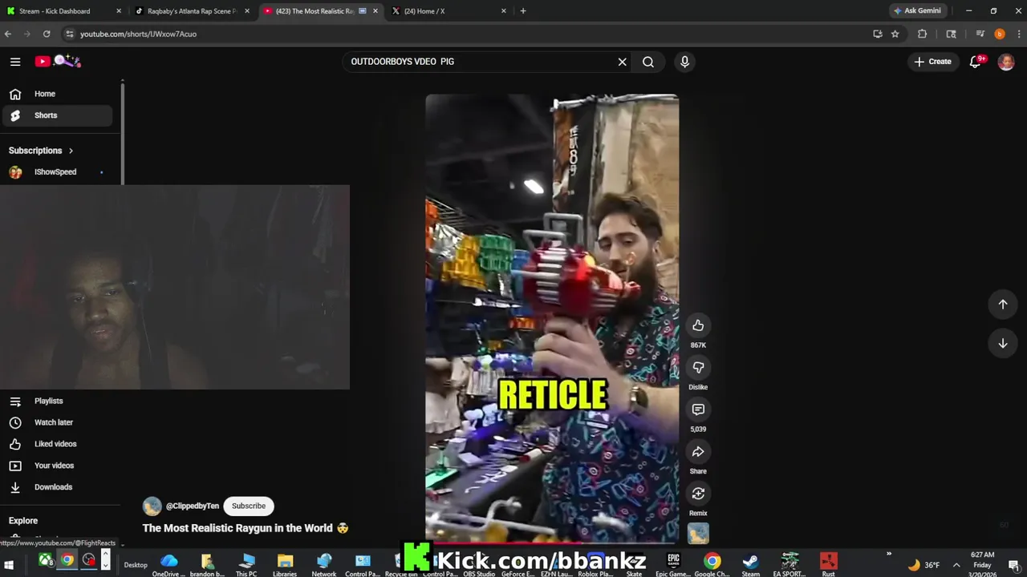The height and width of the screenshot is (577, 1027).
Task: Click the Explore section heading
Action: [23, 521]
